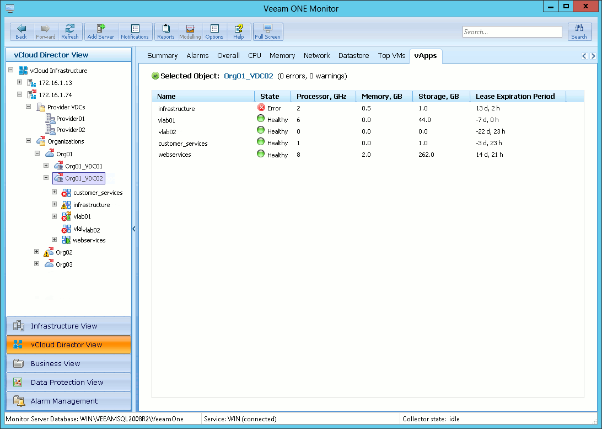The image size is (602, 429).
Task: Open the Top VMs tab
Action: [391, 55]
